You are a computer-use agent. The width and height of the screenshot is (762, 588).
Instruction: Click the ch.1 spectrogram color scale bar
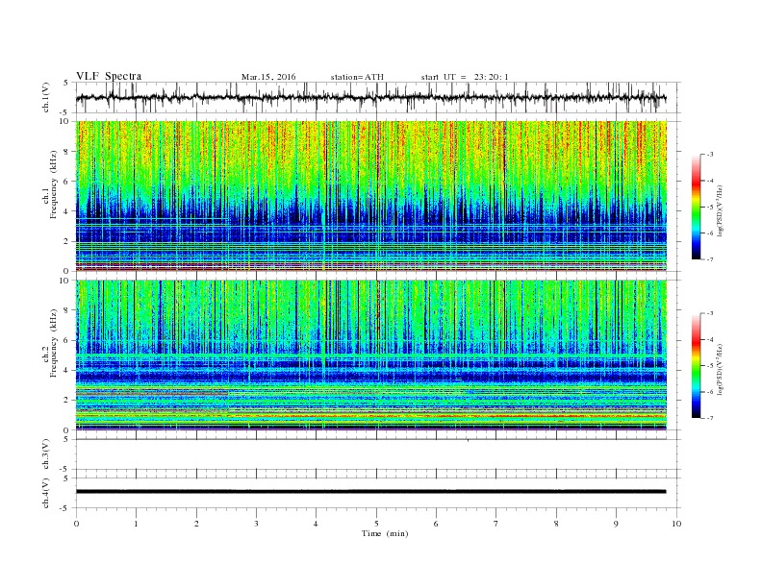(696, 207)
